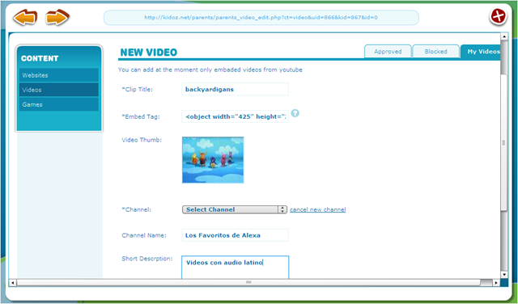Click the vertical scrollbar thumb

pos(504,142)
